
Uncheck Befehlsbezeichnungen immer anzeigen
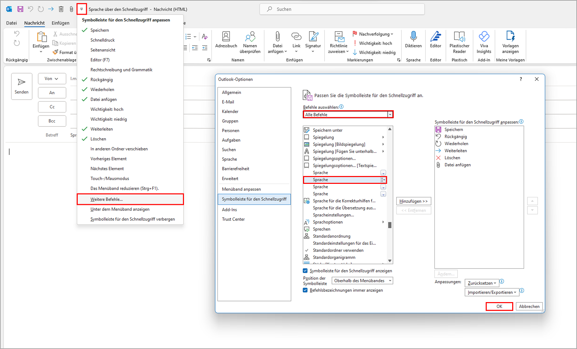click(305, 290)
